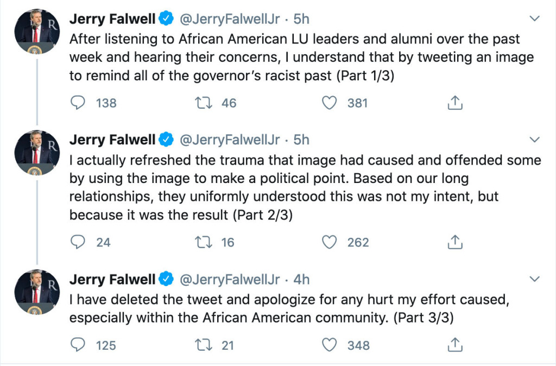Viewport: 556px width, 366px height.
Task: Click Jerry Falwell's profile picture
Action: (36, 31)
